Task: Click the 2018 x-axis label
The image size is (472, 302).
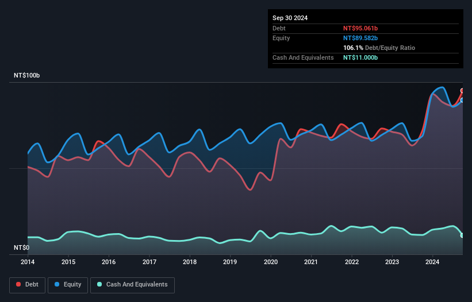Action: coord(190,262)
